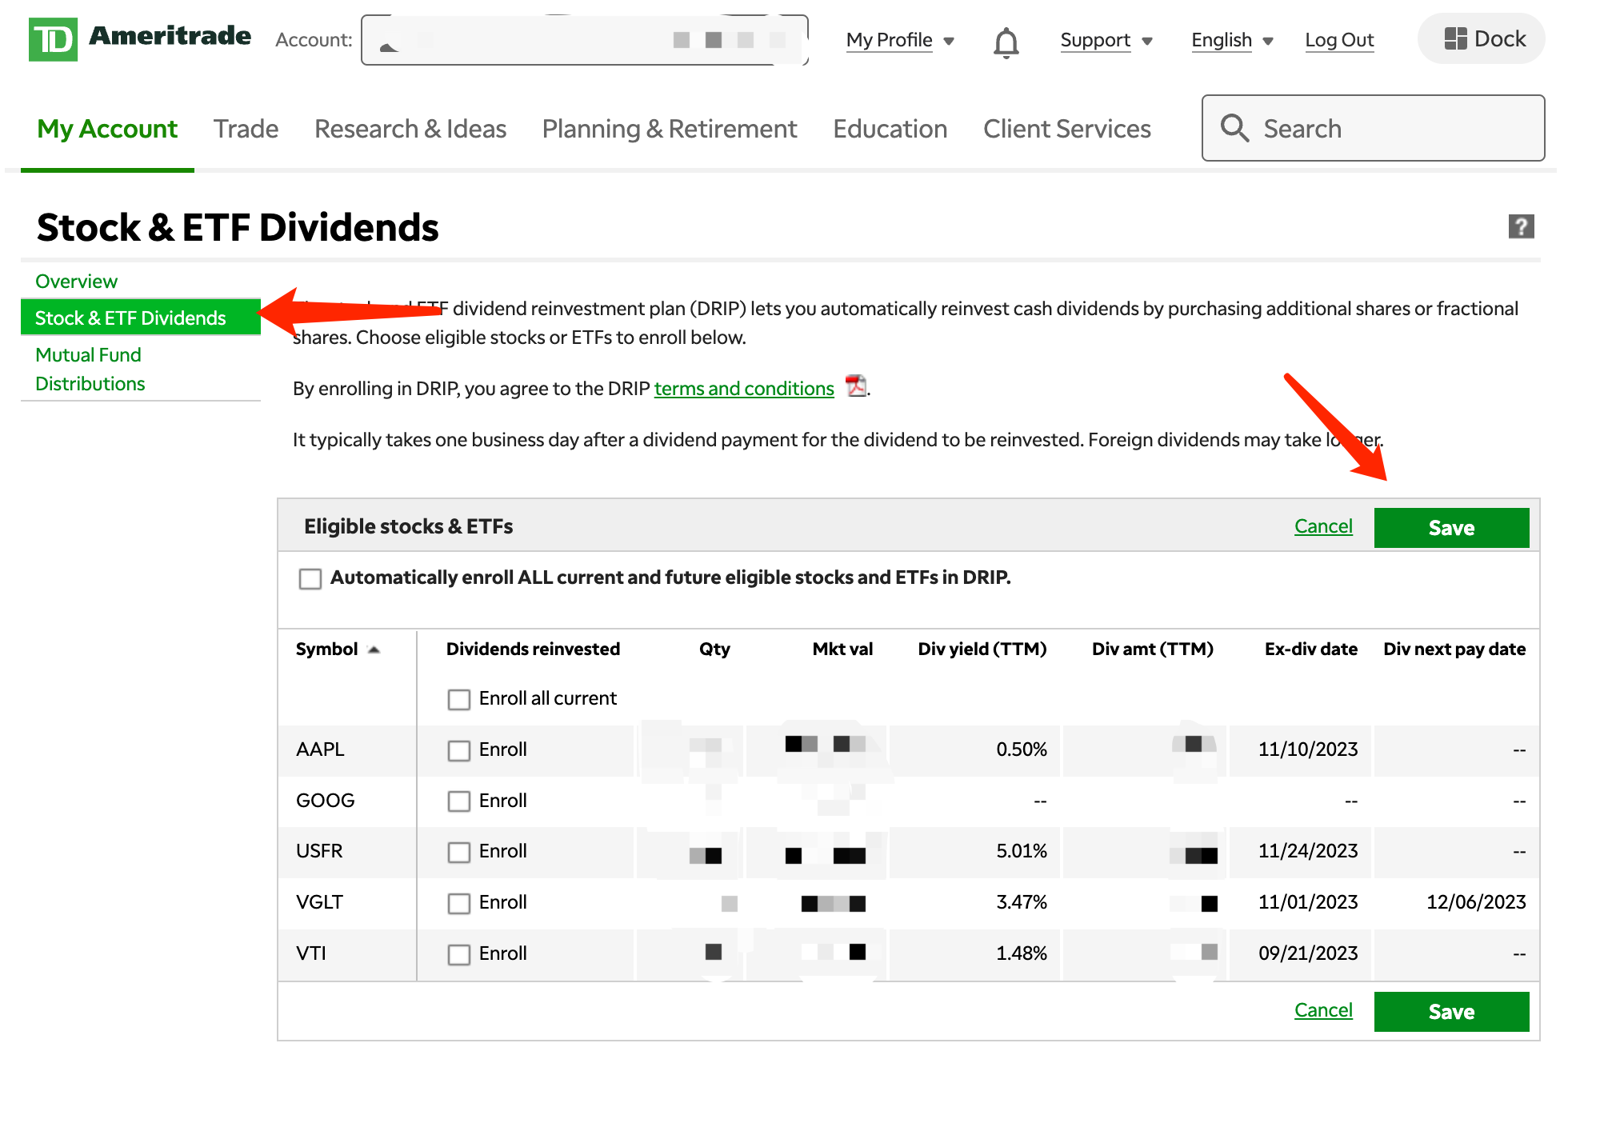
Task: Open the My Account tab
Action: pyautogui.click(x=107, y=129)
